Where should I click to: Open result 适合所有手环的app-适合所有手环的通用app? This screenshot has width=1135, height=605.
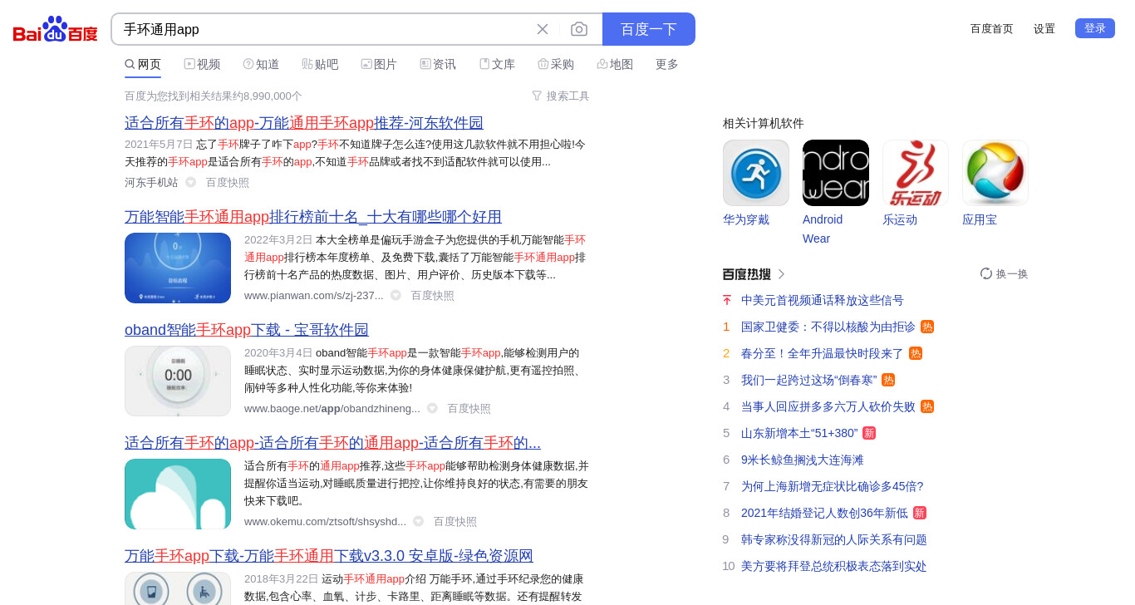[332, 443]
